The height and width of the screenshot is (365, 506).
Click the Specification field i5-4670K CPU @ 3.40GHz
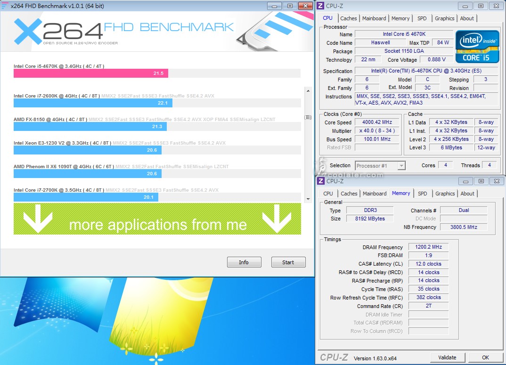426,71
